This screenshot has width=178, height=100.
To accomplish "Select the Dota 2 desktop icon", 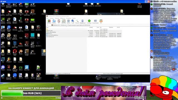I will coord(27,36).
